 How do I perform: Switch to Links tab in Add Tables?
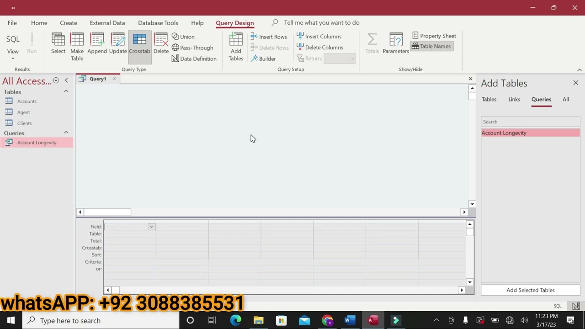tap(514, 99)
